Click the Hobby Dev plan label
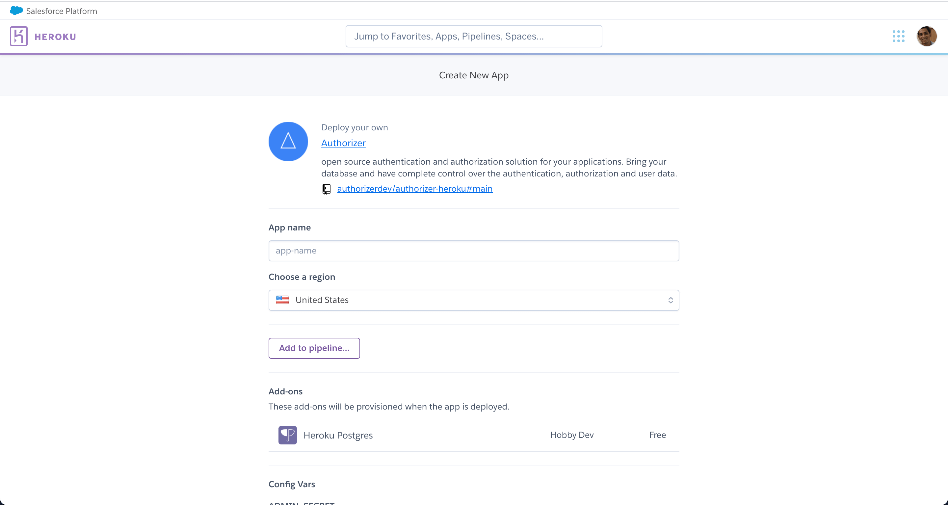 point(571,435)
